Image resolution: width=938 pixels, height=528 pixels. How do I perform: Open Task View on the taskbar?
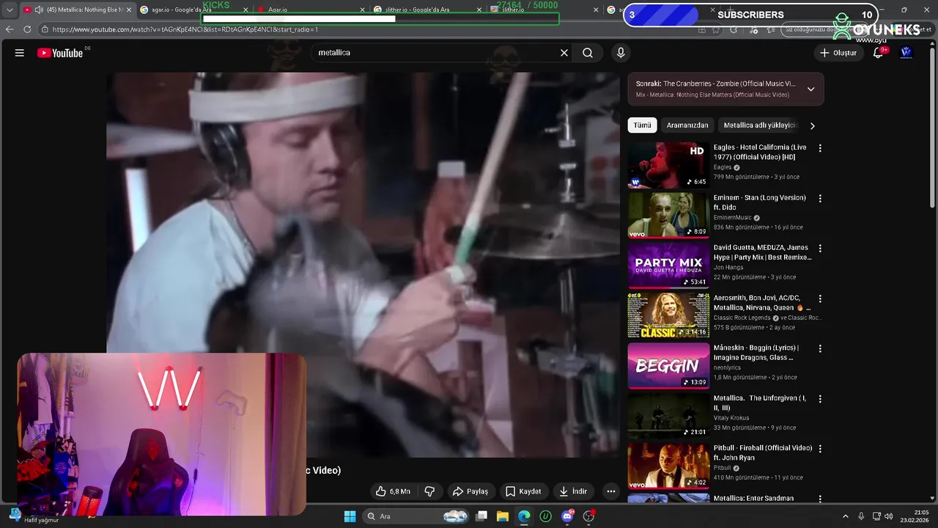coord(481,516)
